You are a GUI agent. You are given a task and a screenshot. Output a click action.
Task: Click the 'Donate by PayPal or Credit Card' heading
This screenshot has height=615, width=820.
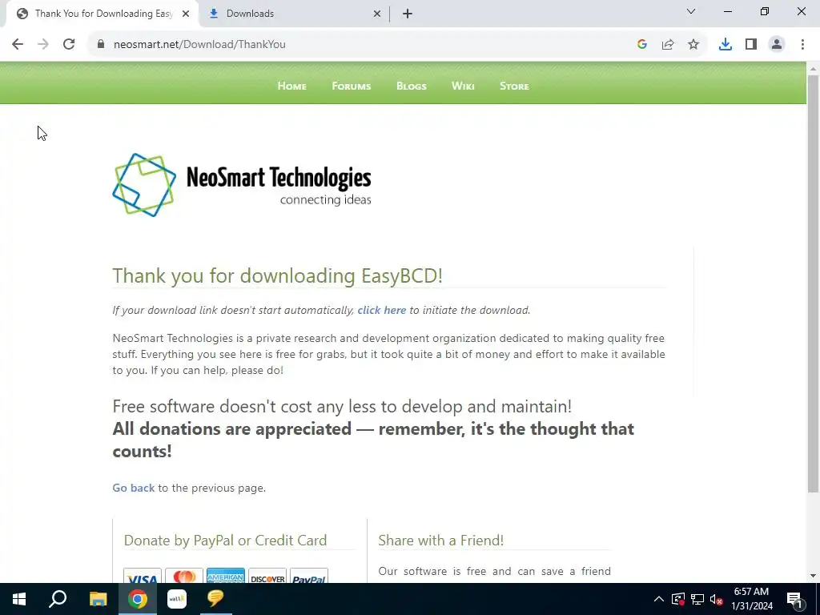tap(225, 541)
